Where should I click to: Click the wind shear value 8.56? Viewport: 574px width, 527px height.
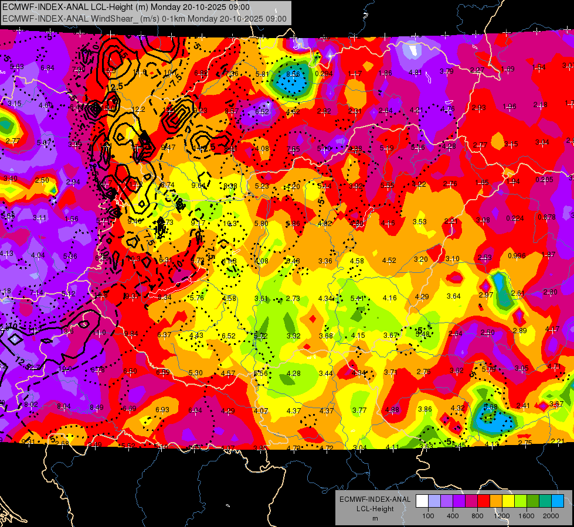pos(293,74)
